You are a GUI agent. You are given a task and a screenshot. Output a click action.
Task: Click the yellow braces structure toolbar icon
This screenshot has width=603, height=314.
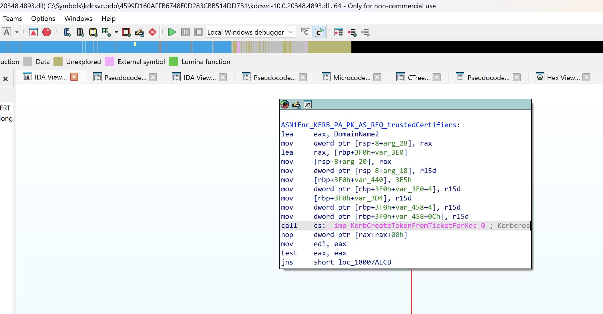coord(93,32)
